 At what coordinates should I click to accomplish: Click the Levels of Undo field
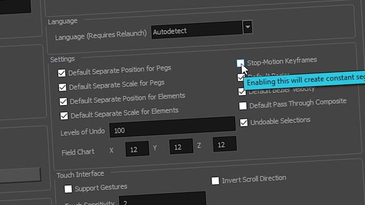pos(172,127)
